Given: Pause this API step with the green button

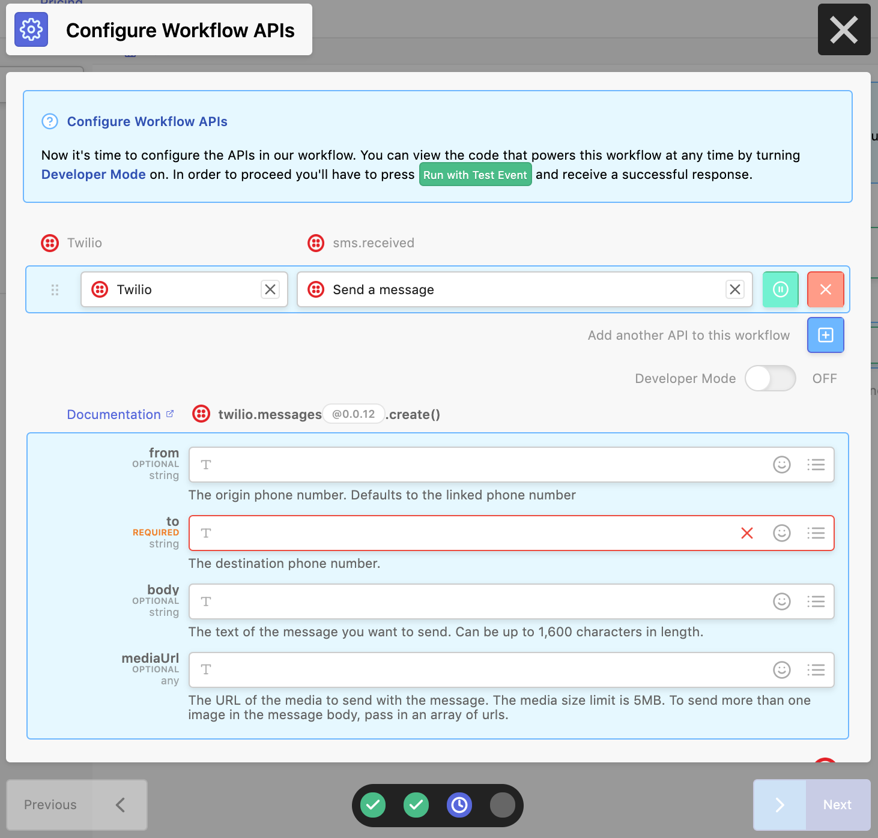Looking at the screenshot, I should (780, 289).
